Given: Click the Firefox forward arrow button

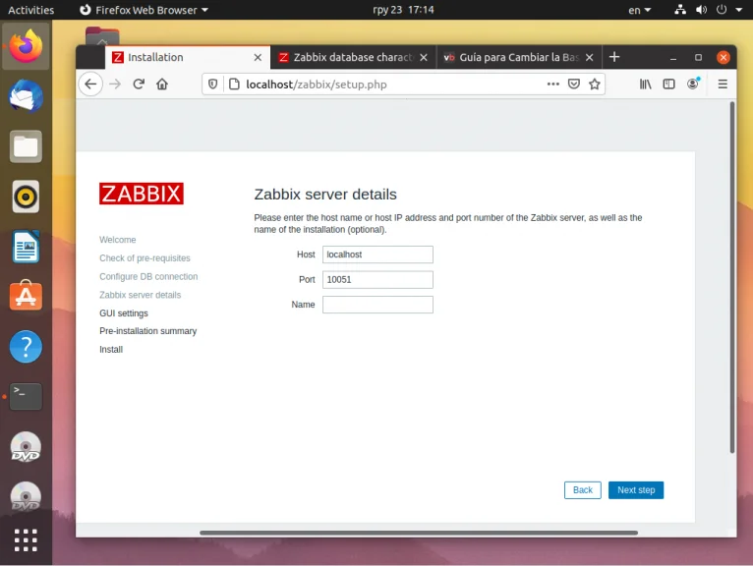Looking at the screenshot, I should click(x=115, y=85).
